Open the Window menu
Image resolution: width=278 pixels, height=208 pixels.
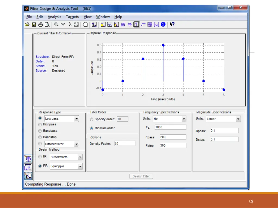click(103, 17)
